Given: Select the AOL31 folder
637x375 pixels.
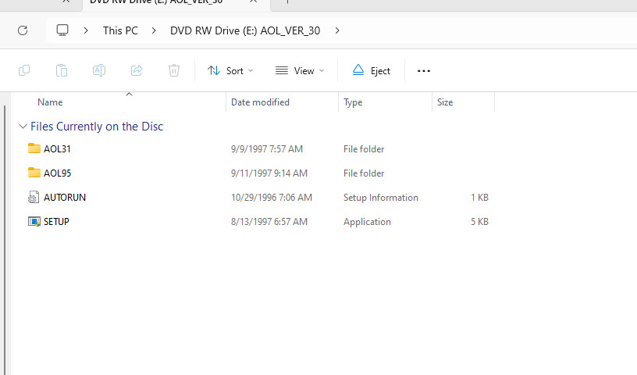Looking at the screenshot, I should pyautogui.click(x=57, y=149).
